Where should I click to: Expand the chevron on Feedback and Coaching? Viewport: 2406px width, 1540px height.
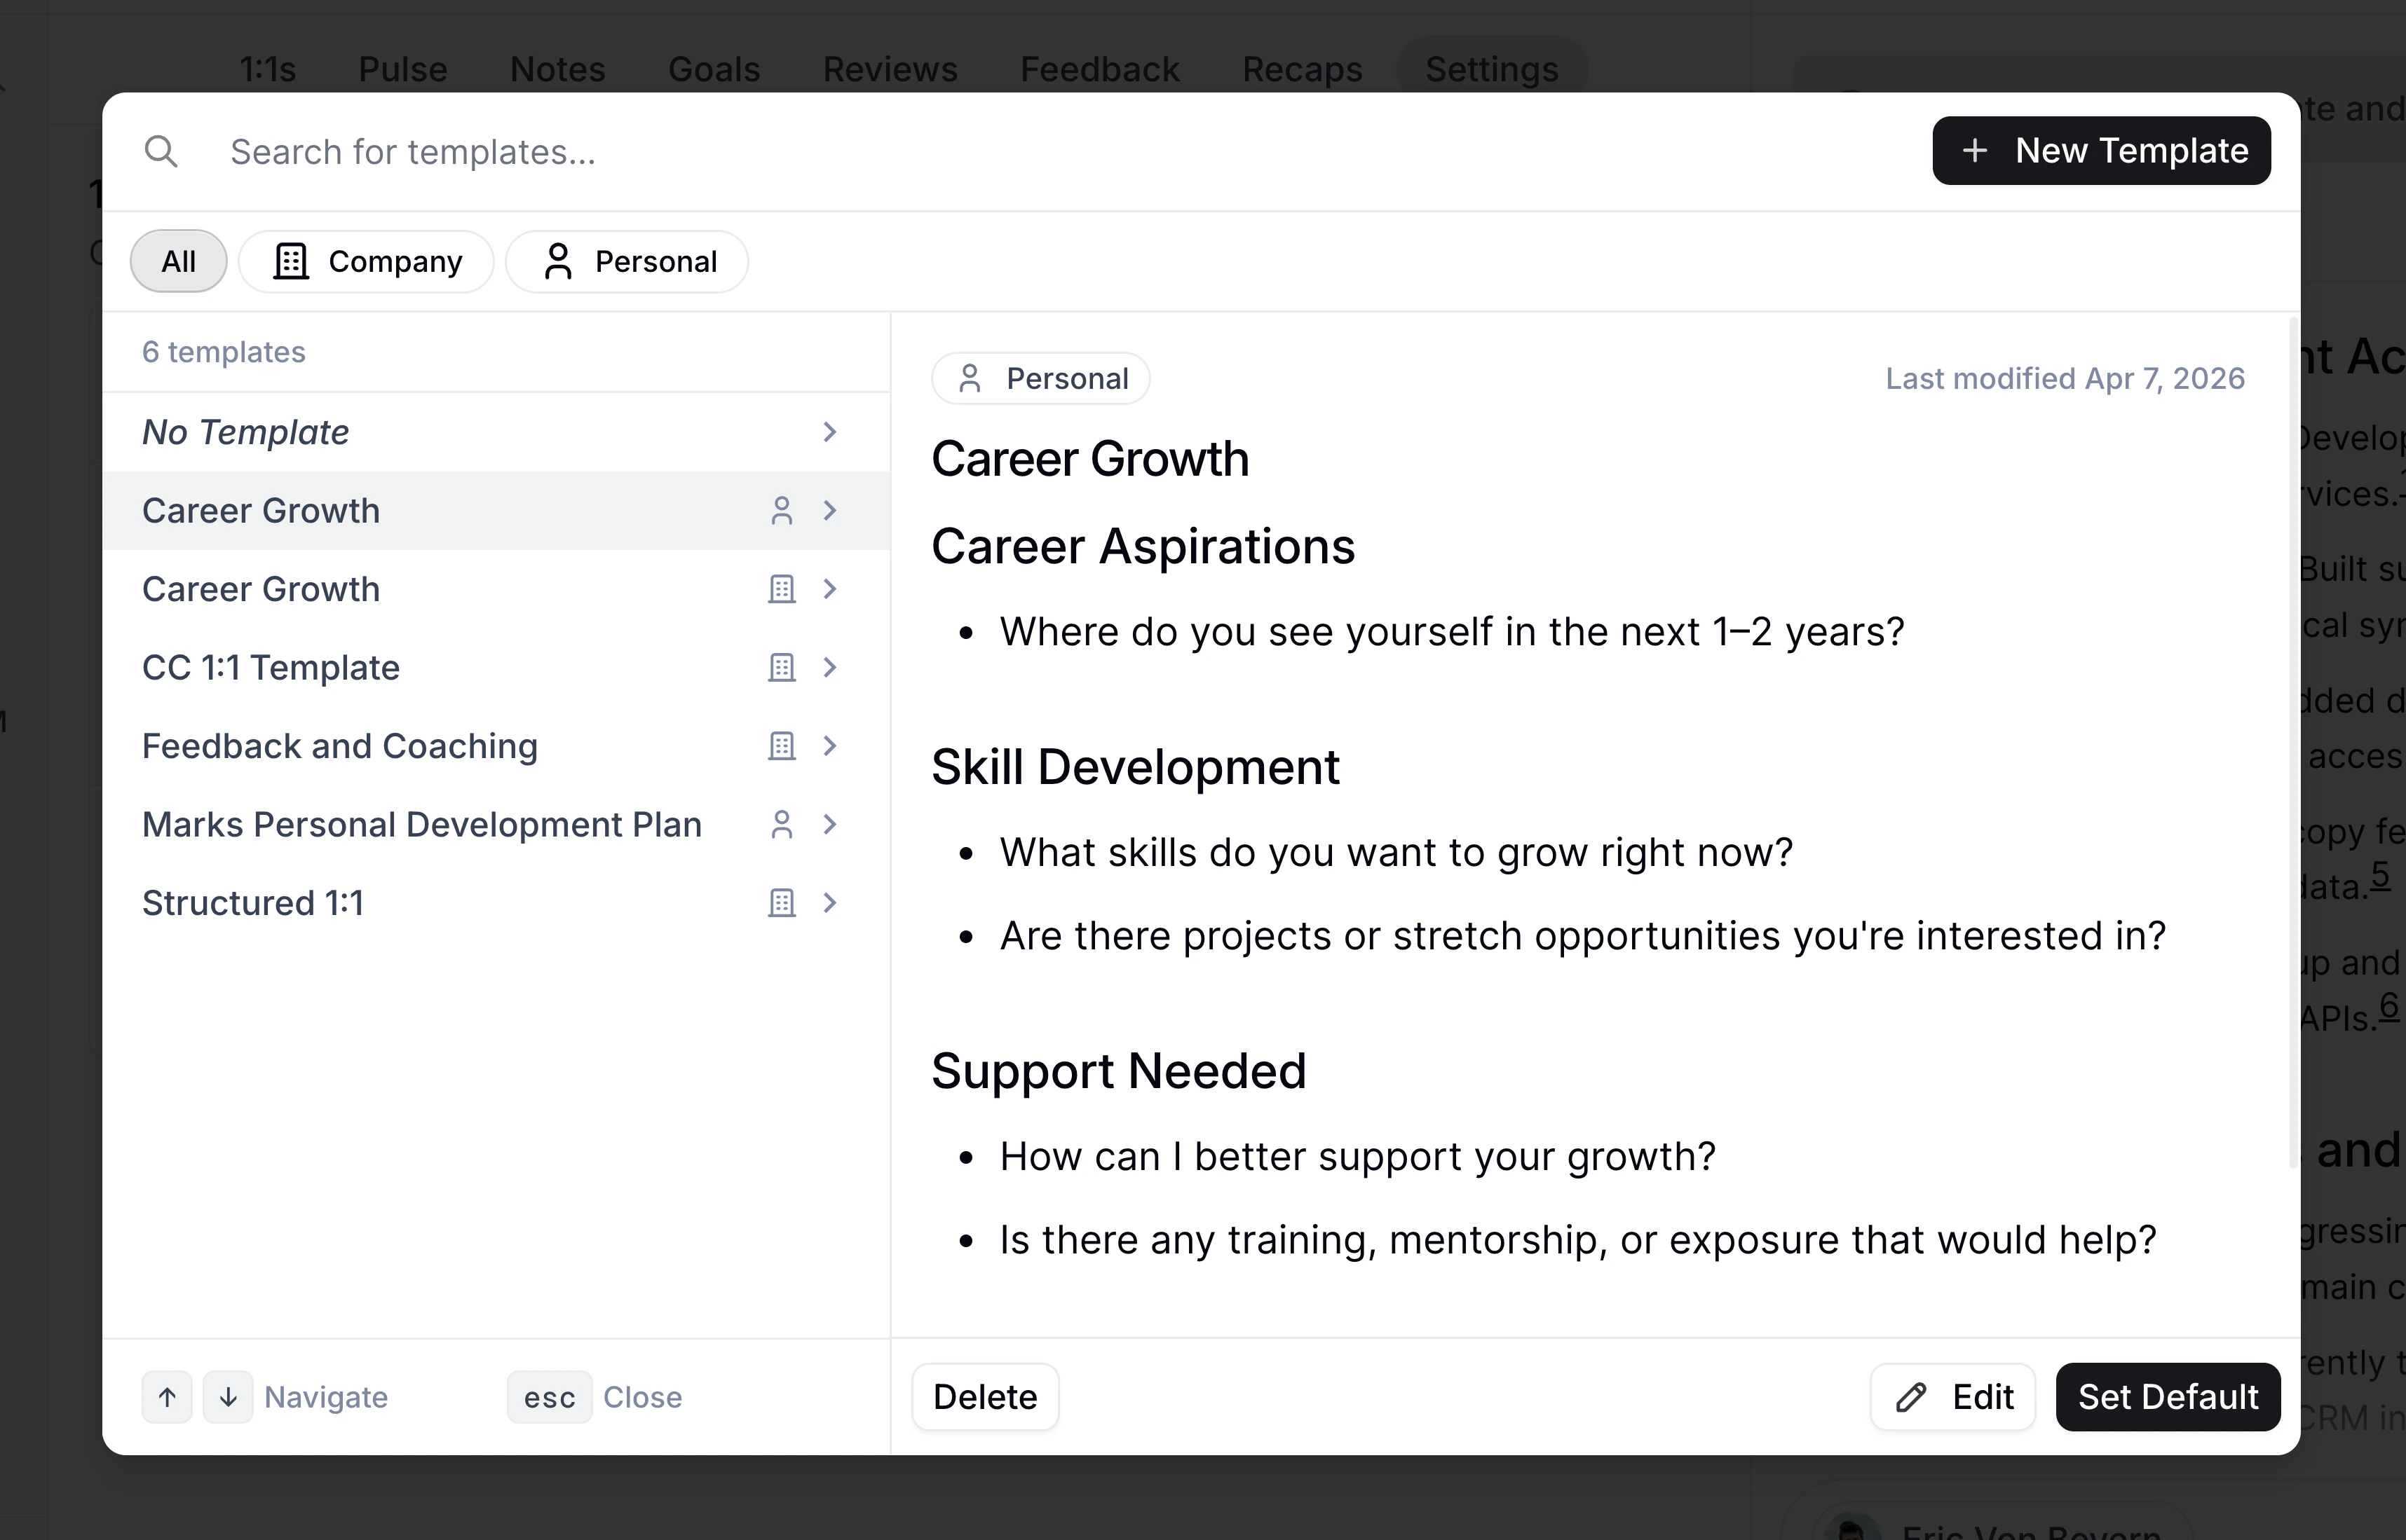[829, 745]
